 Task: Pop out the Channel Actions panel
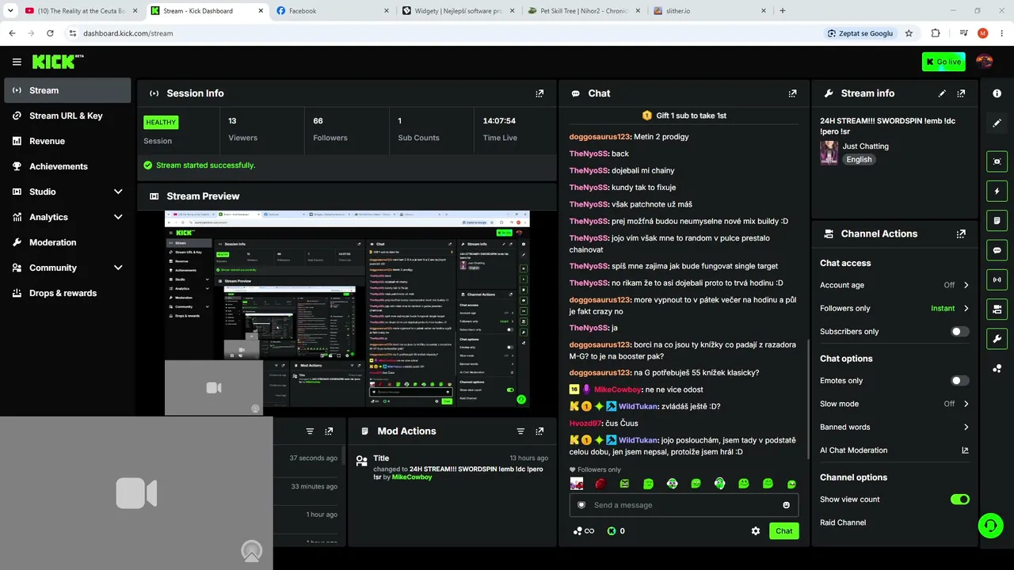click(961, 234)
